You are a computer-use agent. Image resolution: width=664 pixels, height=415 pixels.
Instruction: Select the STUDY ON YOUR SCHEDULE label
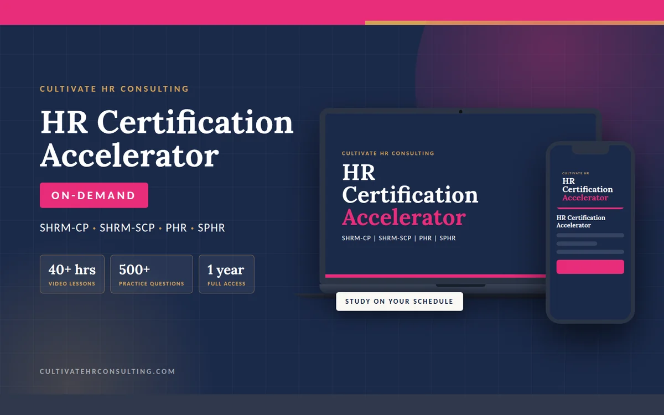click(x=400, y=302)
